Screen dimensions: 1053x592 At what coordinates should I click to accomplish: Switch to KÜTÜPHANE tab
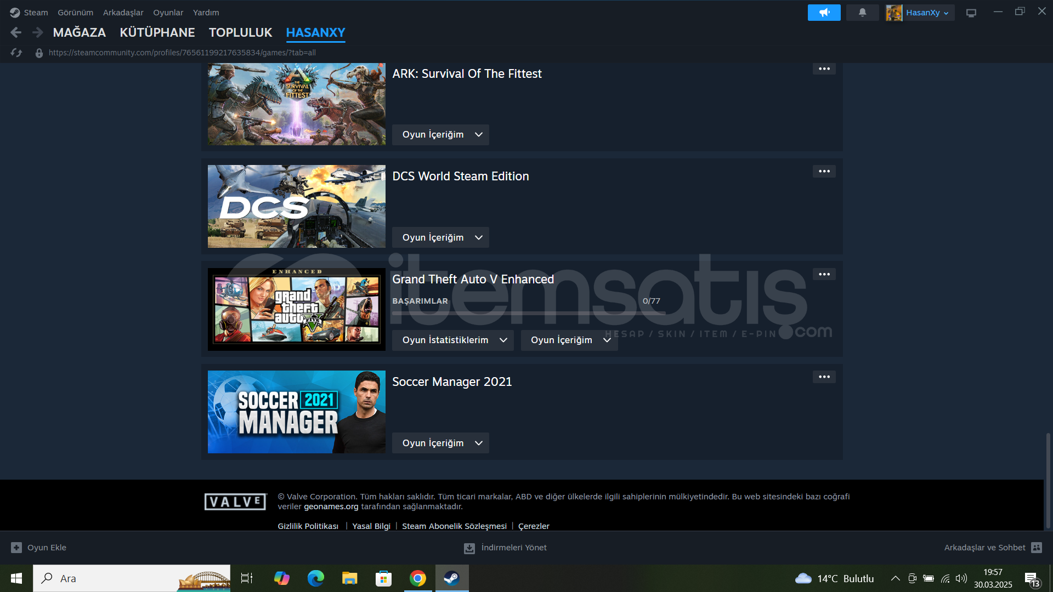click(157, 33)
